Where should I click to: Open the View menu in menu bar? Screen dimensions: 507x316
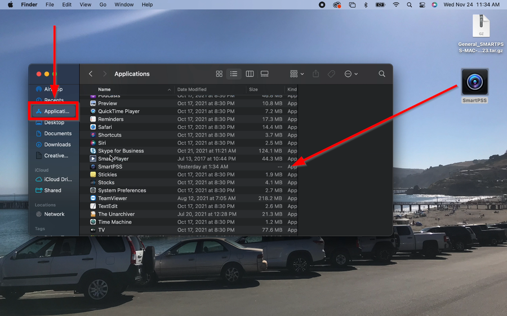point(85,4)
